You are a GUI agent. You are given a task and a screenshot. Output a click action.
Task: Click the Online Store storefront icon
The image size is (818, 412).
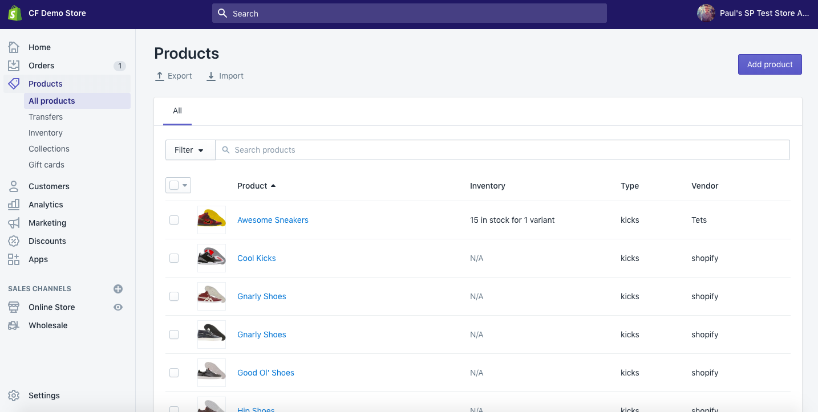tap(14, 307)
